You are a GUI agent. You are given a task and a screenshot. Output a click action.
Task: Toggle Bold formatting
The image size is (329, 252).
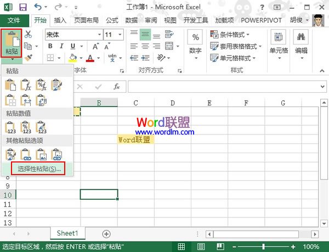50,46
